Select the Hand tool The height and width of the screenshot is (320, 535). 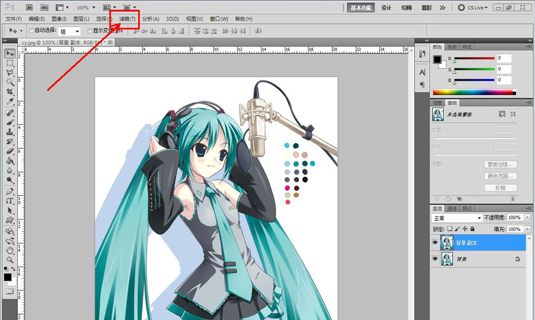tap(10, 251)
